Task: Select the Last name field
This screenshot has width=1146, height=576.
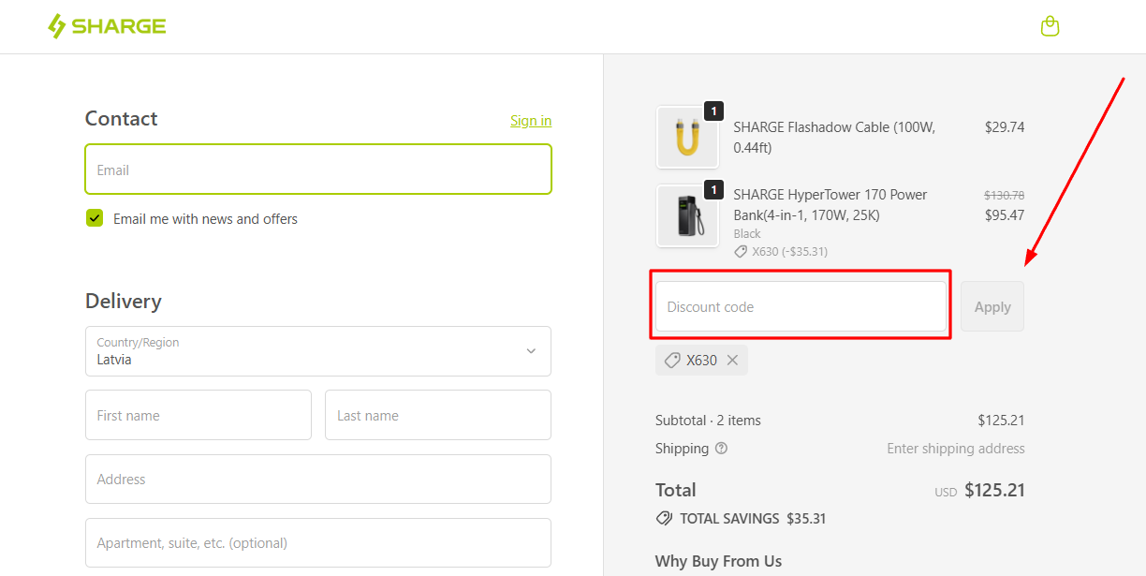Action: click(438, 415)
